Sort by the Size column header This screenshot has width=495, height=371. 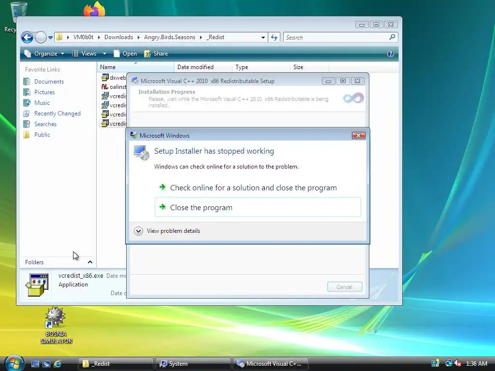pyautogui.click(x=309, y=67)
